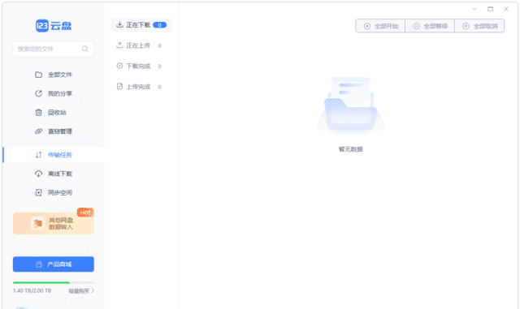Cancel all tasks with 全部取消

coord(479,26)
